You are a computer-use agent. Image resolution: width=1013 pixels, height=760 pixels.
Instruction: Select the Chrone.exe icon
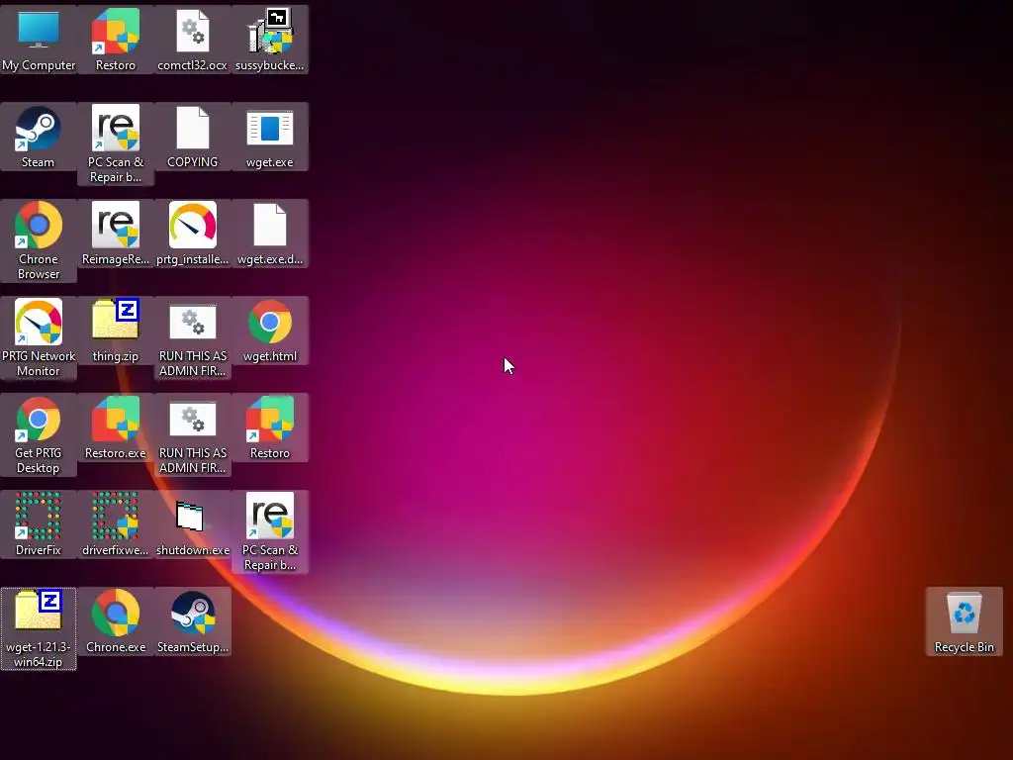[x=116, y=621]
